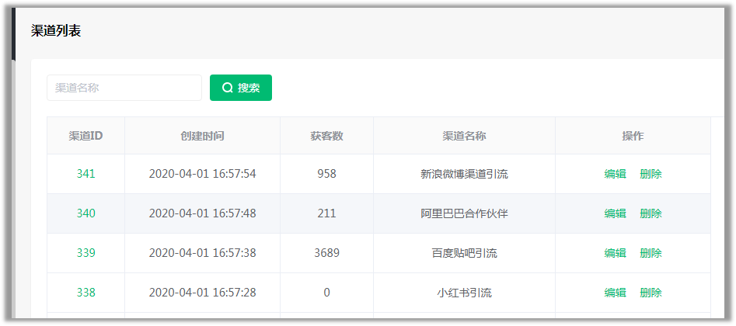The height and width of the screenshot is (326, 736).
Task: Click the 211 customer count cell
Action: click(326, 213)
